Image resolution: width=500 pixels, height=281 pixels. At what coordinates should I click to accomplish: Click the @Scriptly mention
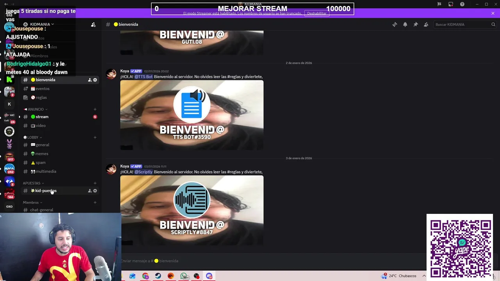coord(143,172)
